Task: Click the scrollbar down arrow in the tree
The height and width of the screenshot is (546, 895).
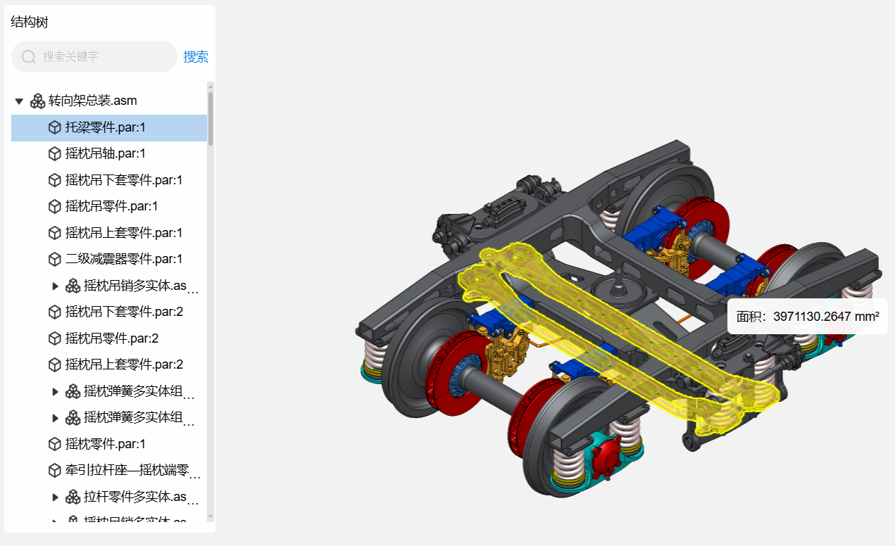Action: pyautogui.click(x=211, y=516)
